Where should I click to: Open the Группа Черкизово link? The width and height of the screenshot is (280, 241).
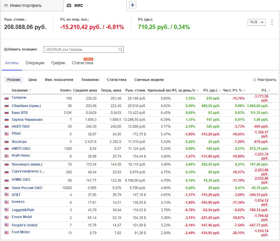27,120
